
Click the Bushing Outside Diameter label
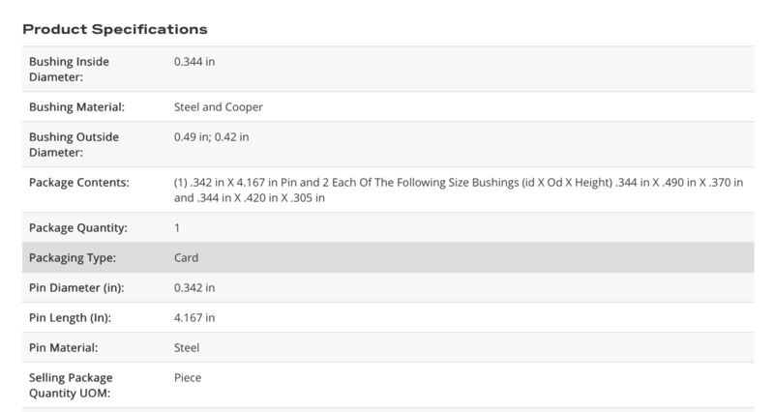coord(74,144)
